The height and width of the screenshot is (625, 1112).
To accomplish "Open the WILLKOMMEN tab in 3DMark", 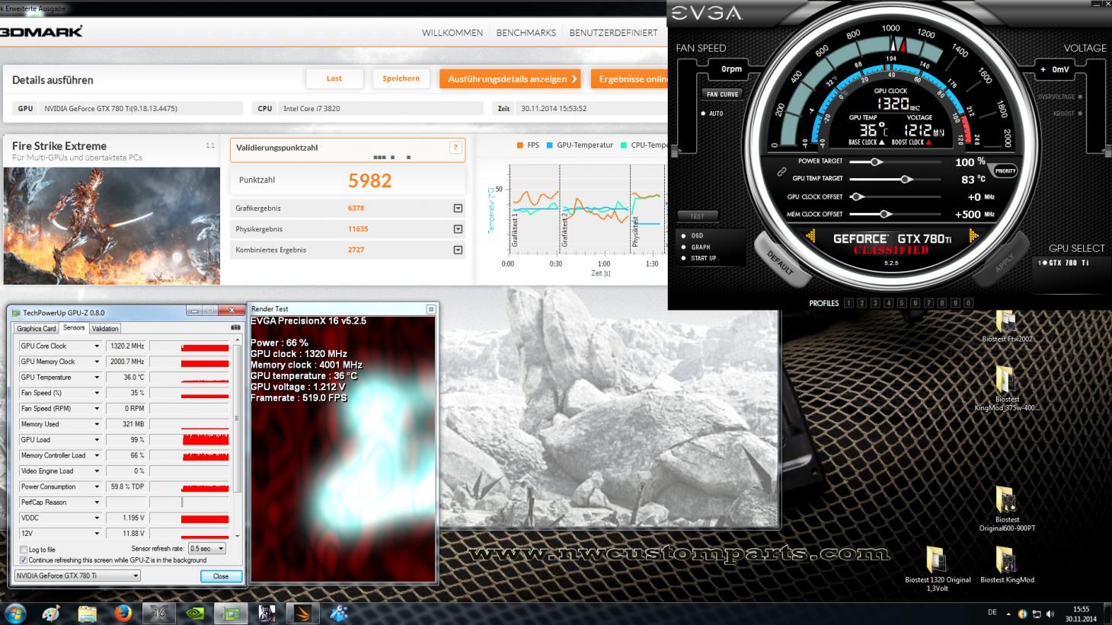I will click(452, 33).
